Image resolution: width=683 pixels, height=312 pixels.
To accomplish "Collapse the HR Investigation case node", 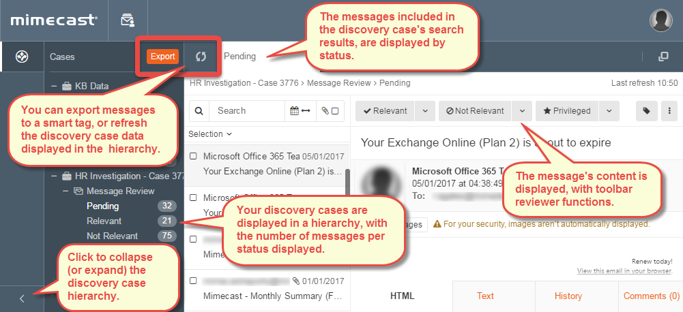I will 54,176.
